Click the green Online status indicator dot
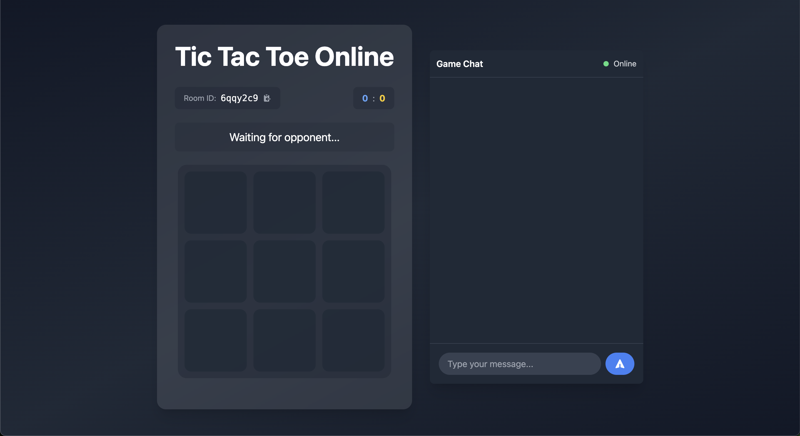The image size is (800, 436). pyautogui.click(x=606, y=64)
